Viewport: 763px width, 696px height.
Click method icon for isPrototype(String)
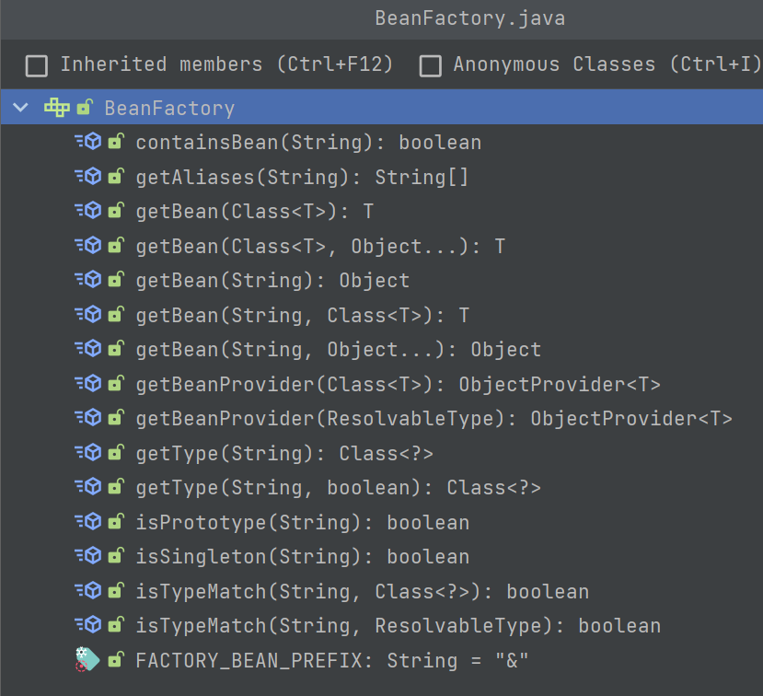[x=88, y=522]
